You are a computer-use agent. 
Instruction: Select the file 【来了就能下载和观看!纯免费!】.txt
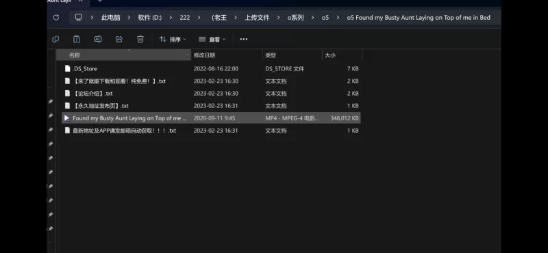pos(119,81)
